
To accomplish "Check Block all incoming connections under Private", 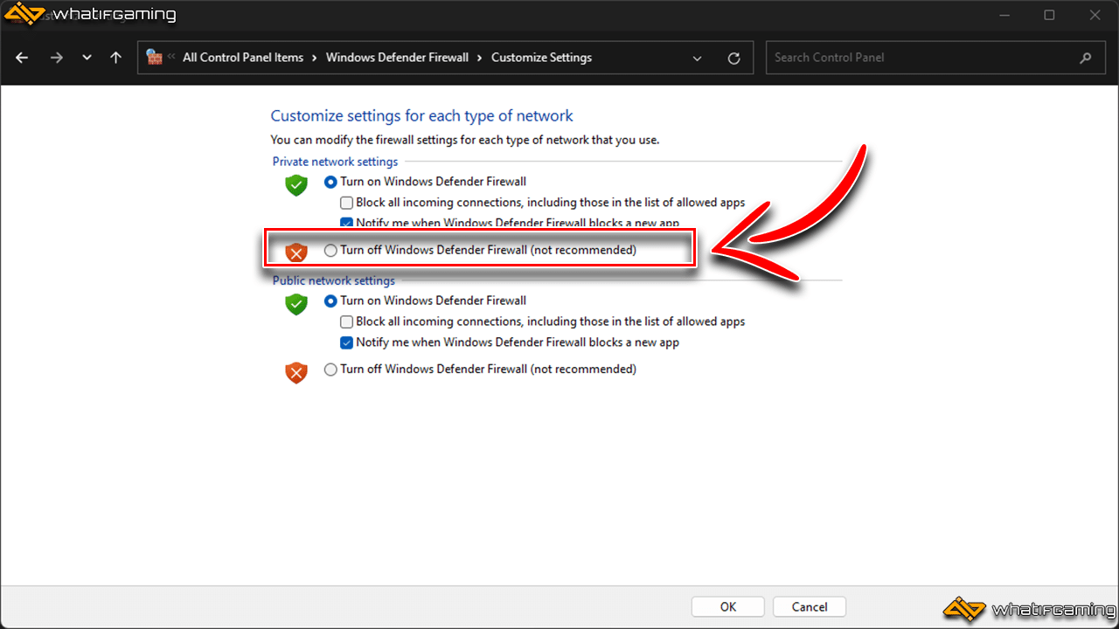I will click(x=346, y=203).
